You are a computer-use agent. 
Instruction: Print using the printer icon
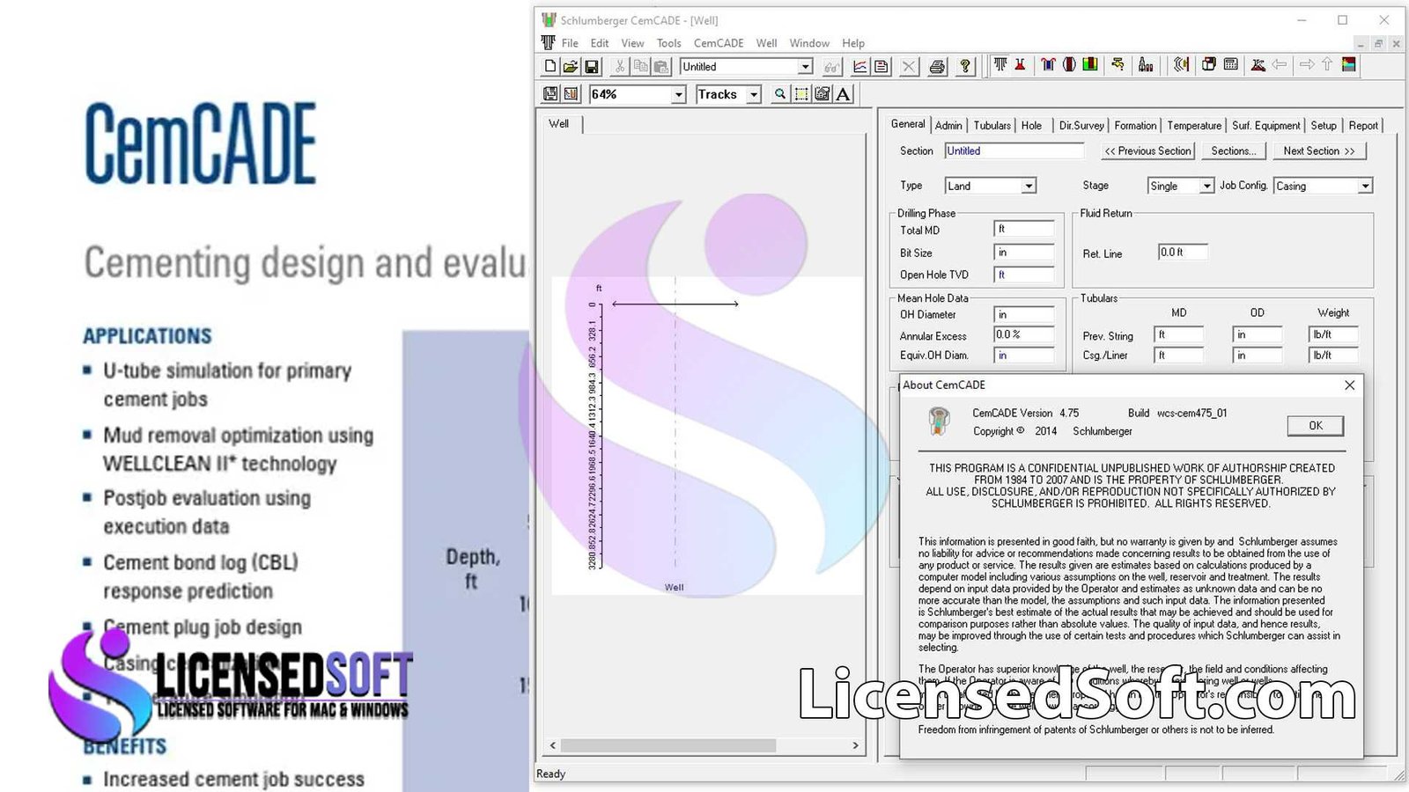[937, 66]
